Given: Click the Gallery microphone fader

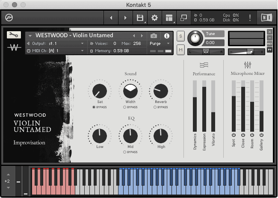Looking at the screenshot, I should pyautogui.click(x=261, y=106).
